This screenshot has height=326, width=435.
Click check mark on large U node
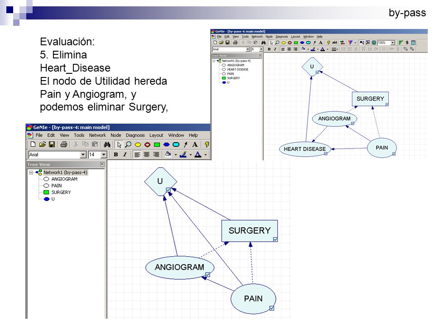point(169,190)
